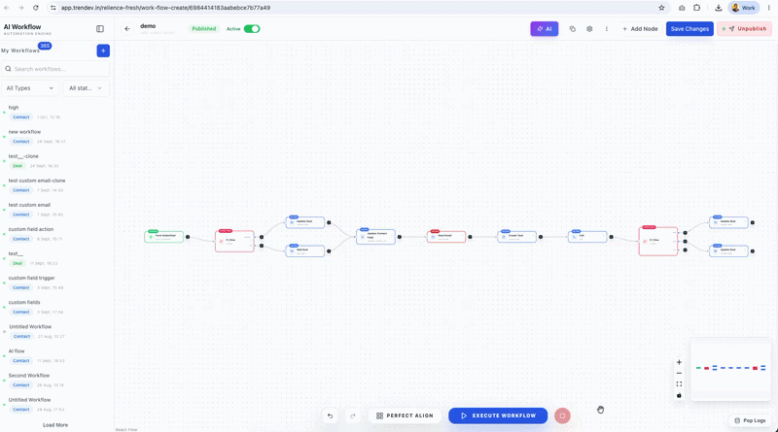Stop execution with the red round button
Image resolution: width=778 pixels, height=432 pixels.
coord(562,415)
